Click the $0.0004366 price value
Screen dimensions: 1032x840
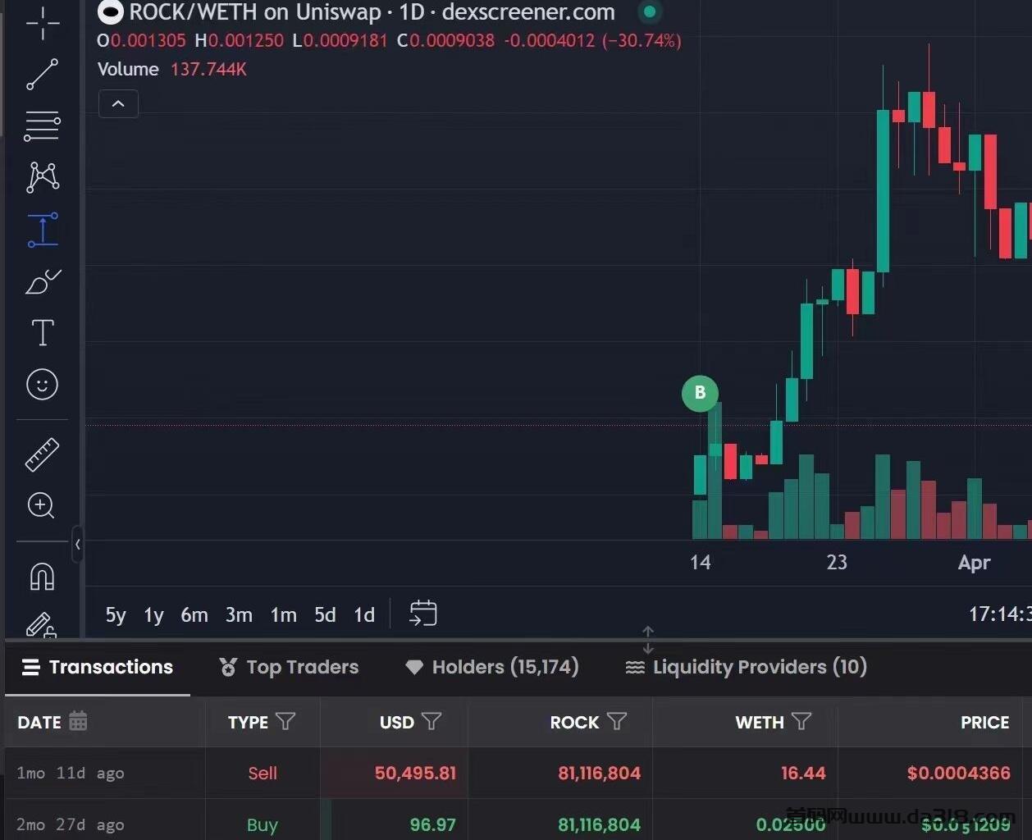958,773
